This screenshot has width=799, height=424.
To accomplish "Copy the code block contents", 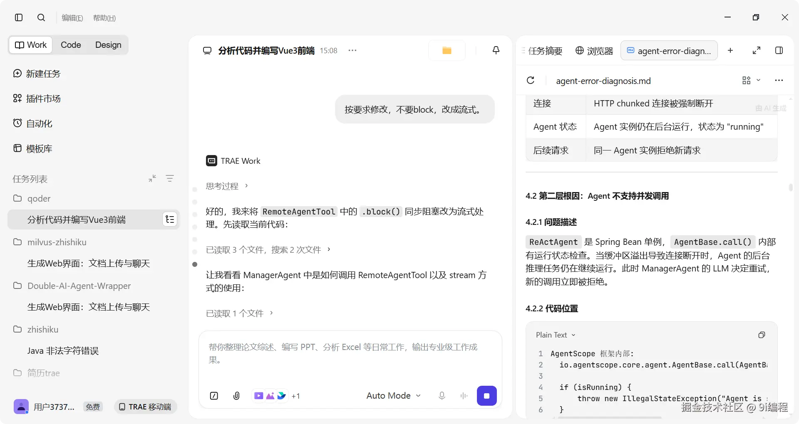I will 762,335.
